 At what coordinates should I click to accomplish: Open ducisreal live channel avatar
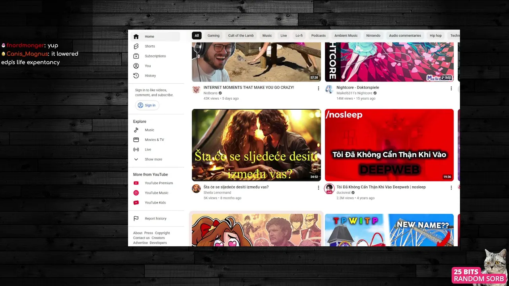click(329, 189)
